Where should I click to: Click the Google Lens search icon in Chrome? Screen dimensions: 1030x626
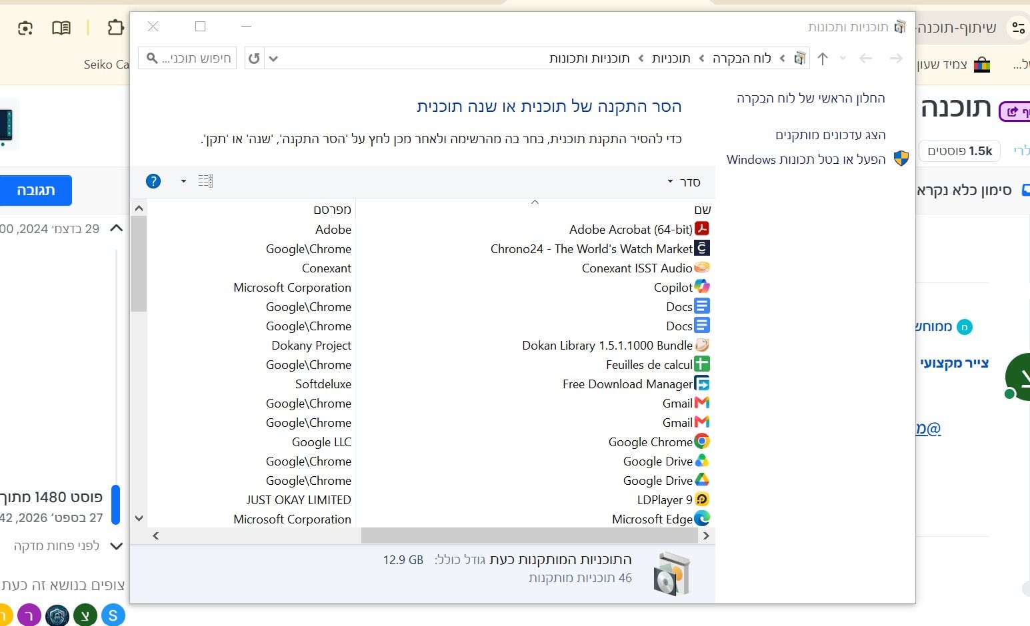tap(25, 28)
